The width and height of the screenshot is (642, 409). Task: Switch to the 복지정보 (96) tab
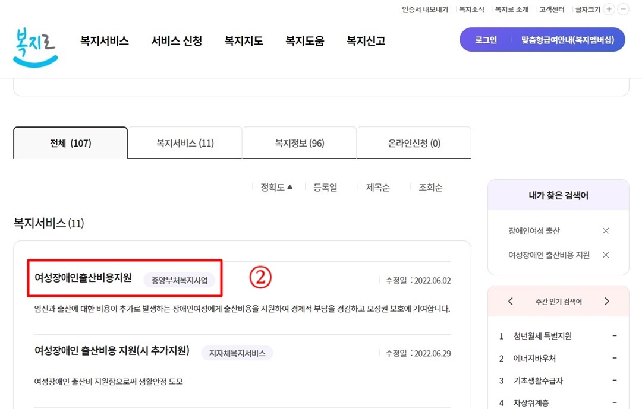299,142
